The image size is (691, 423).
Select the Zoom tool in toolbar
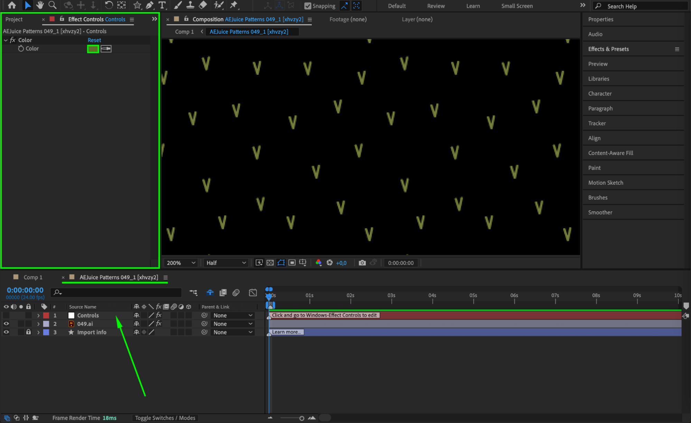[52, 5]
